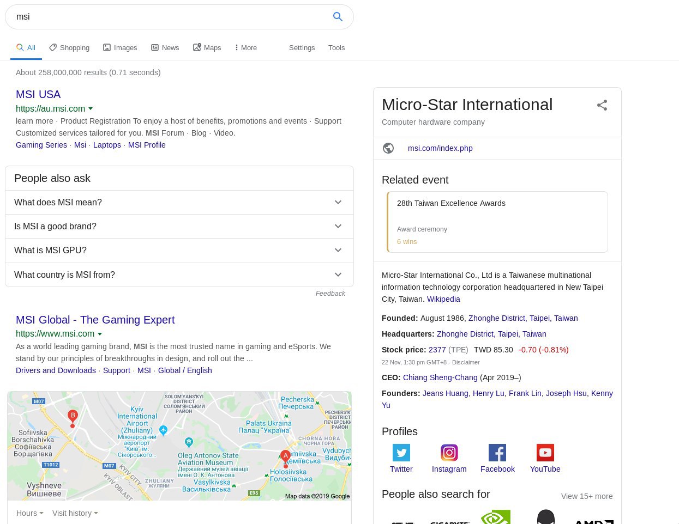Open the Global / English sitelink
This screenshot has width=679, height=524.
(x=185, y=370)
